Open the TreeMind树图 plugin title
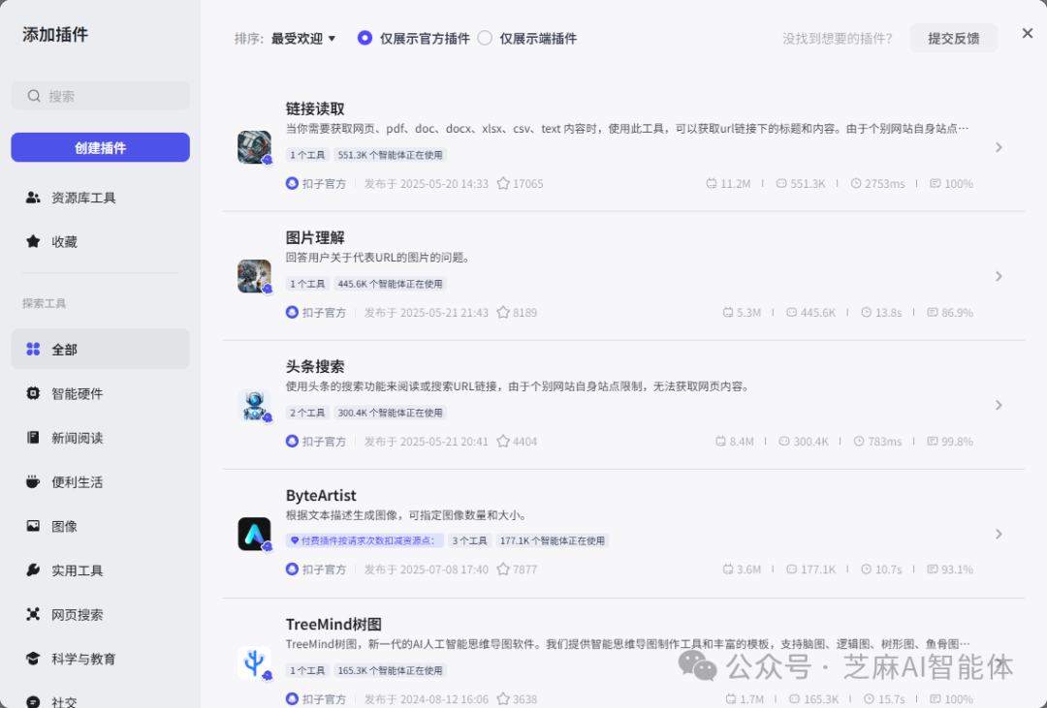This screenshot has width=1047, height=708. (x=333, y=624)
